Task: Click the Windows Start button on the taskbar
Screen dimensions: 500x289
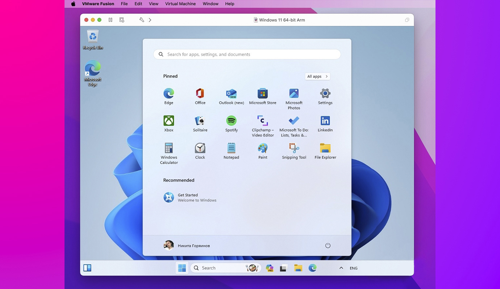Action: pos(182,268)
